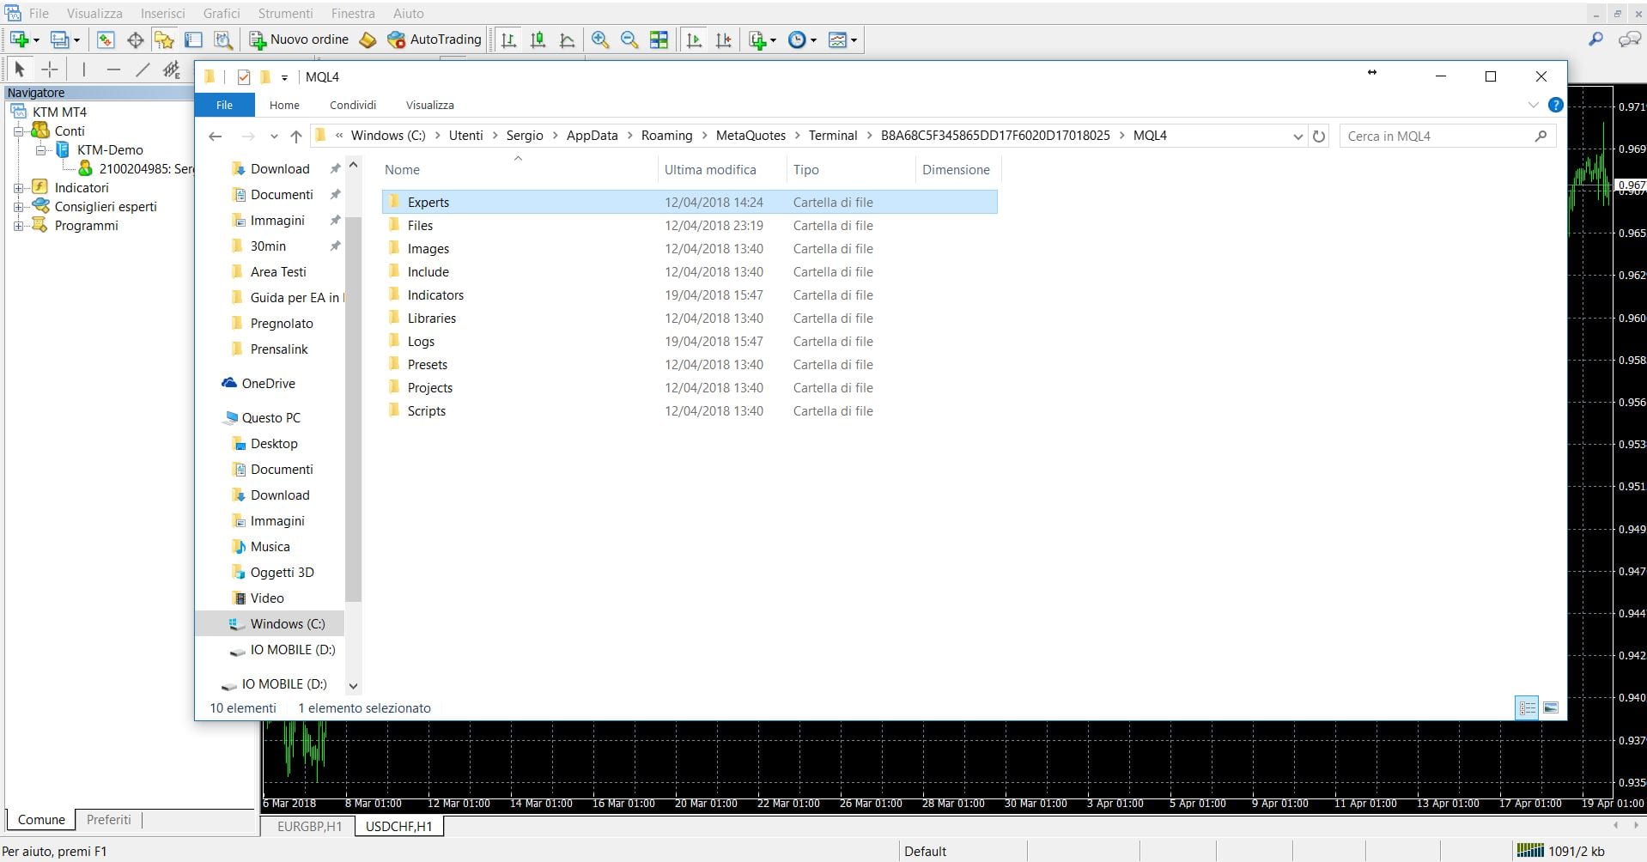Open the Visualizza ribbon tab in Explorer

(x=429, y=105)
